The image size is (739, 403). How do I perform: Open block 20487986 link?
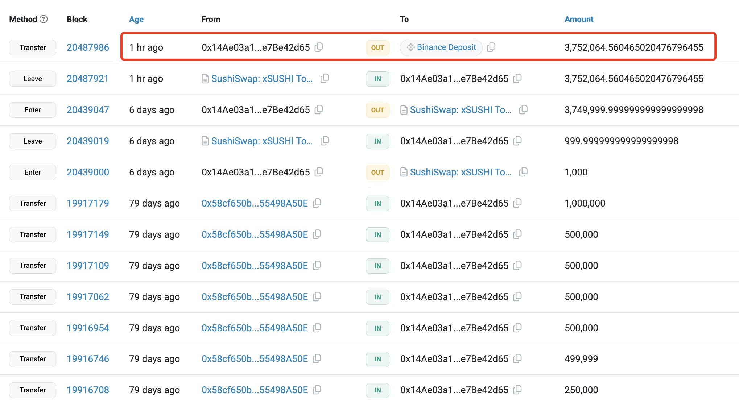pos(88,47)
